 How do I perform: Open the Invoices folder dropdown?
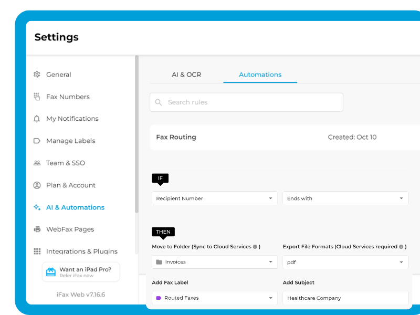[215, 262]
